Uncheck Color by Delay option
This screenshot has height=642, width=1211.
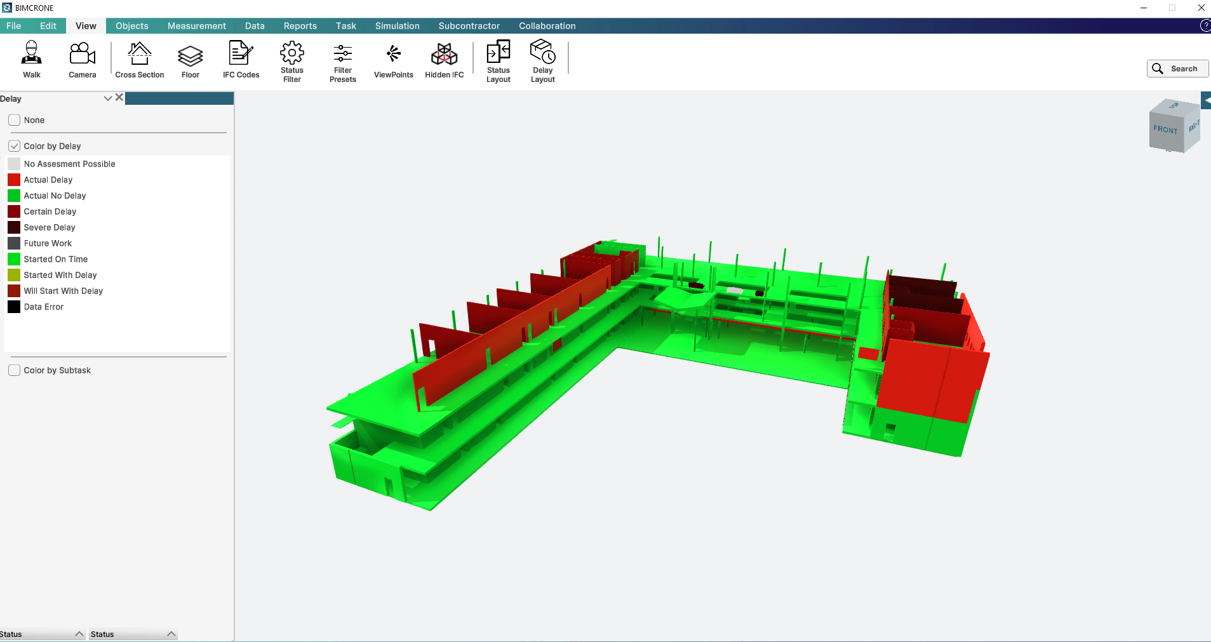[15, 146]
